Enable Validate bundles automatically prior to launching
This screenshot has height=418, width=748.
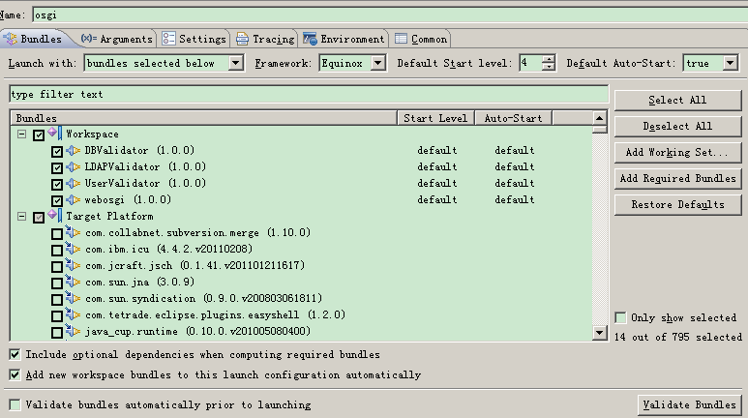click(15, 405)
